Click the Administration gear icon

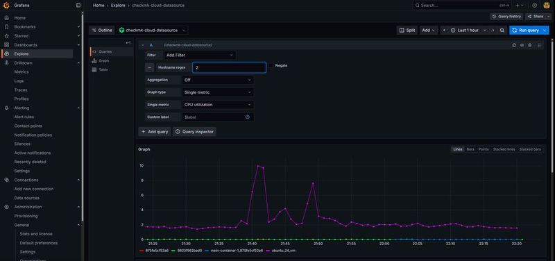point(6,207)
